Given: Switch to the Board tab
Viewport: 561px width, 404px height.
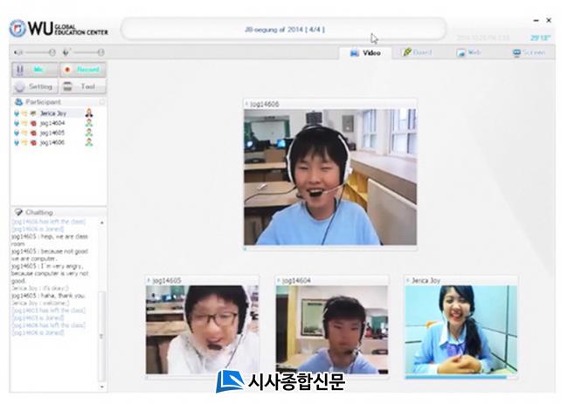Looking at the screenshot, I should click(x=417, y=52).
